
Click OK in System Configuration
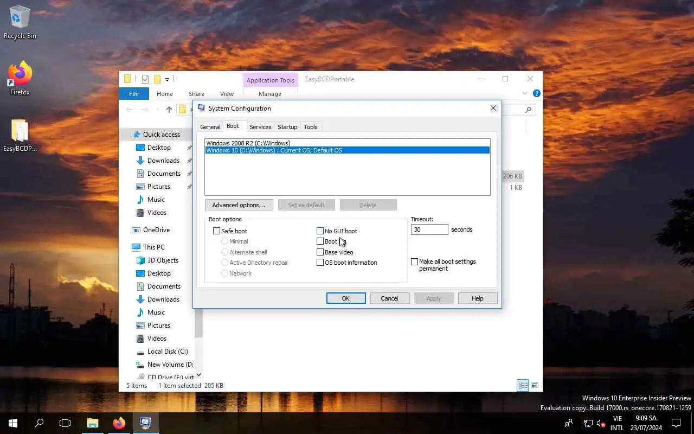click(346, 298)
